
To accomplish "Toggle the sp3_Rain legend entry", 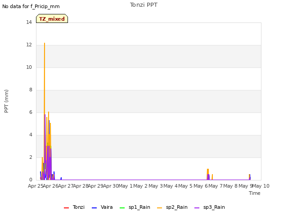I will coord(210,207).
